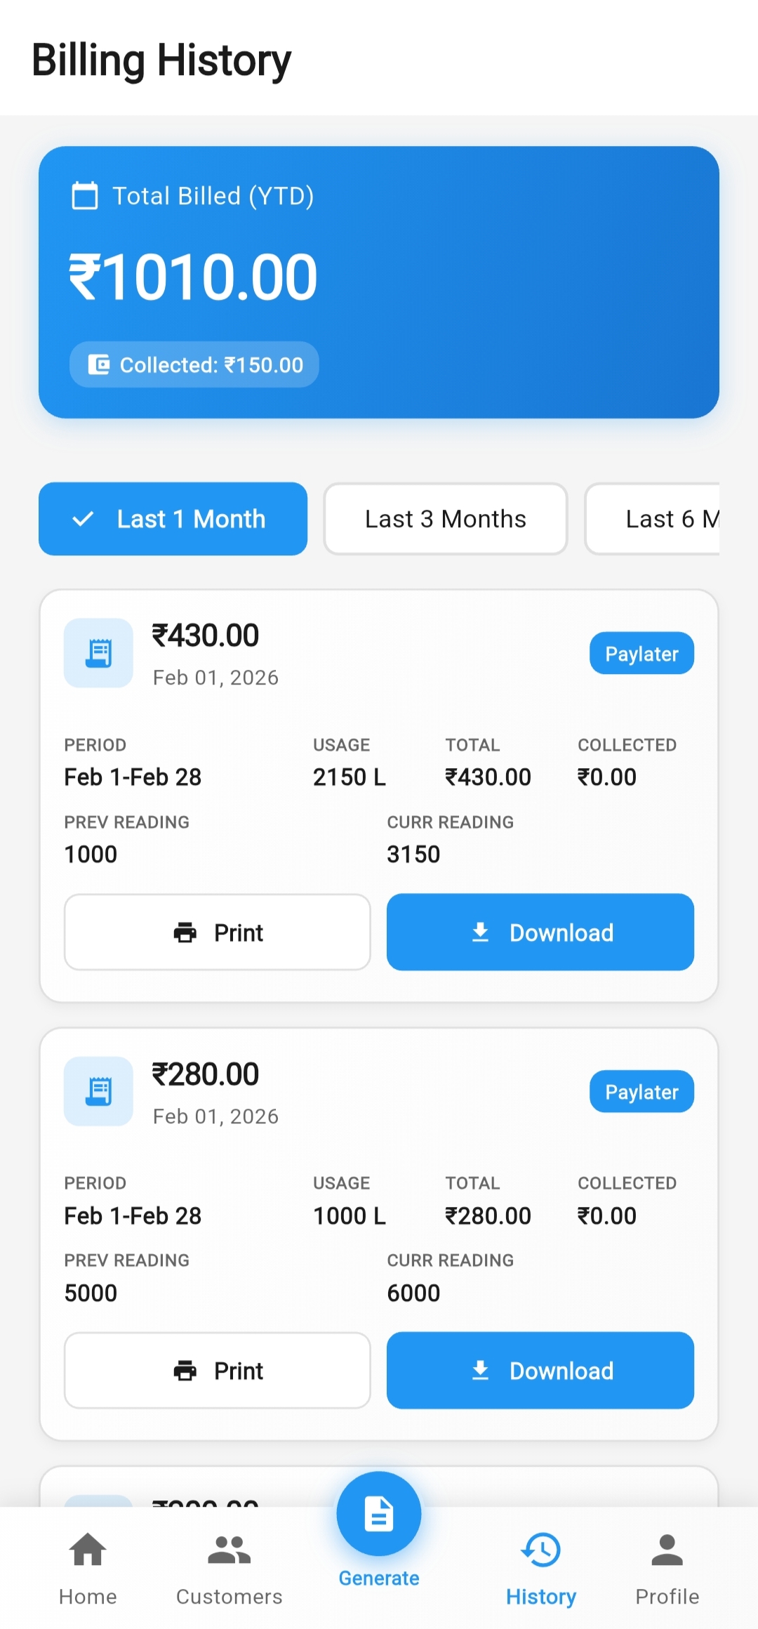
Task: Tap the Paylater badge on ₹430.00 bill
Action: [x=641, y=654]
